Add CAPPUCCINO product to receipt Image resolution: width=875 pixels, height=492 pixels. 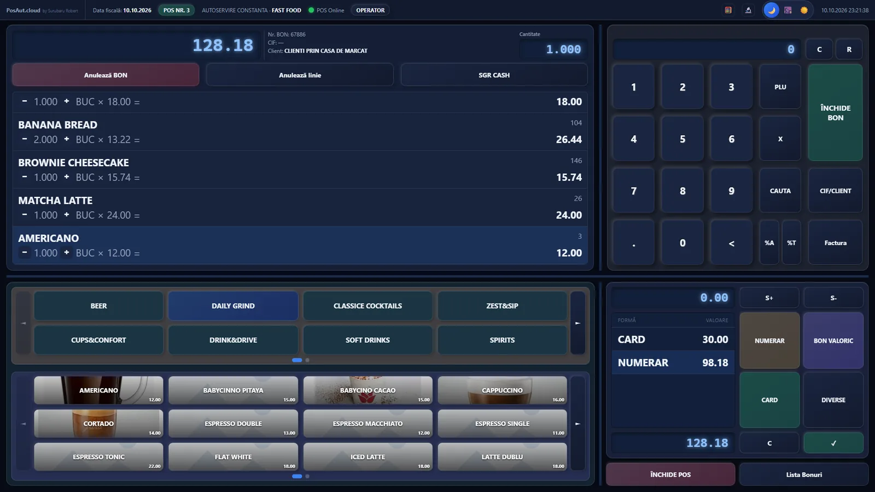(502, 390)
